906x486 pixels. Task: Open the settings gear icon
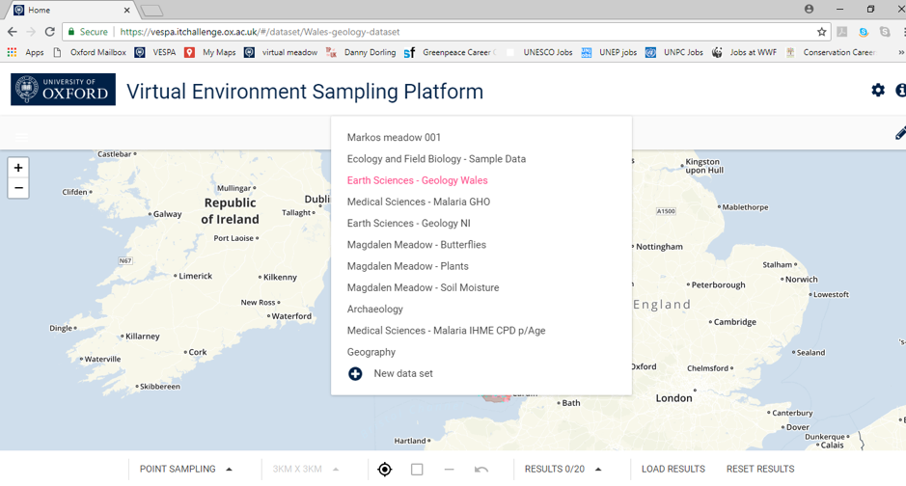[x=877, y=90]
